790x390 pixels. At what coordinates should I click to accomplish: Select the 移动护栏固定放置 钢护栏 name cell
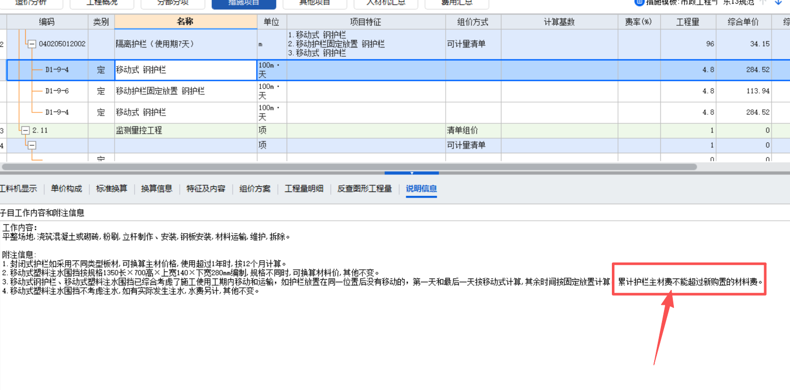tap(186, 91)
